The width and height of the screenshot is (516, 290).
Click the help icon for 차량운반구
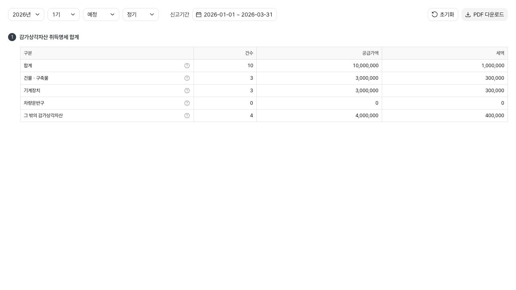pos(187,103)
